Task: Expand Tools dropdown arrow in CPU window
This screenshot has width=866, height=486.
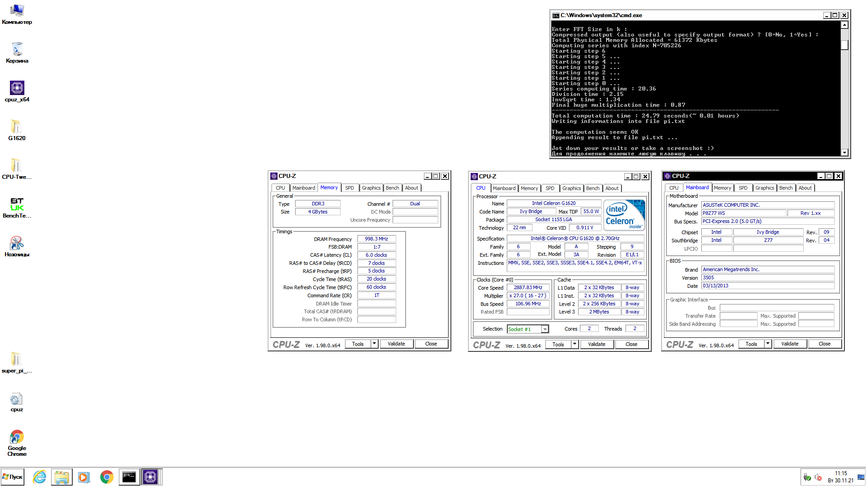Action: click(574, 344)
